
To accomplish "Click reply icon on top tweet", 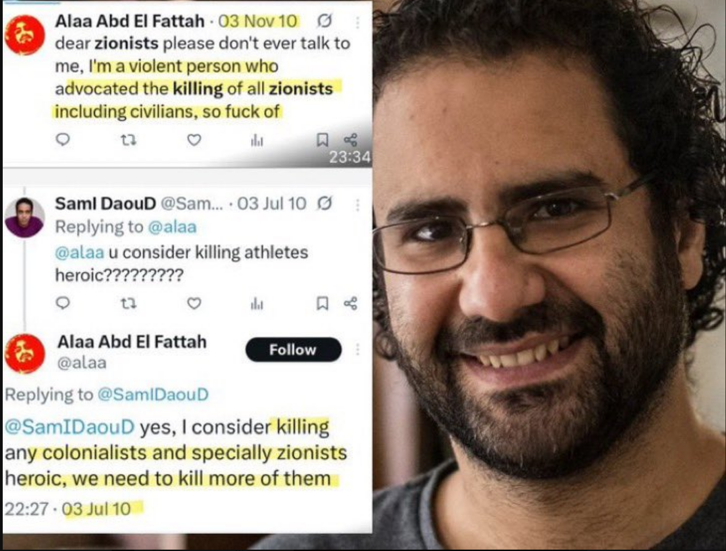I will (63, 139).
